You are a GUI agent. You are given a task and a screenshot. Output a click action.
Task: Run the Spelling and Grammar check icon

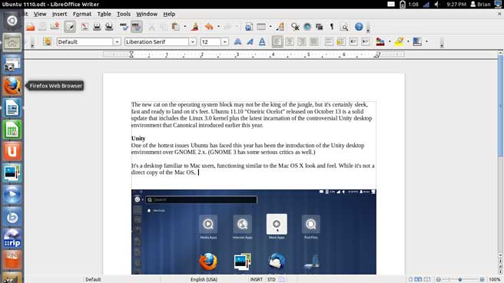[x=124, y=27]
